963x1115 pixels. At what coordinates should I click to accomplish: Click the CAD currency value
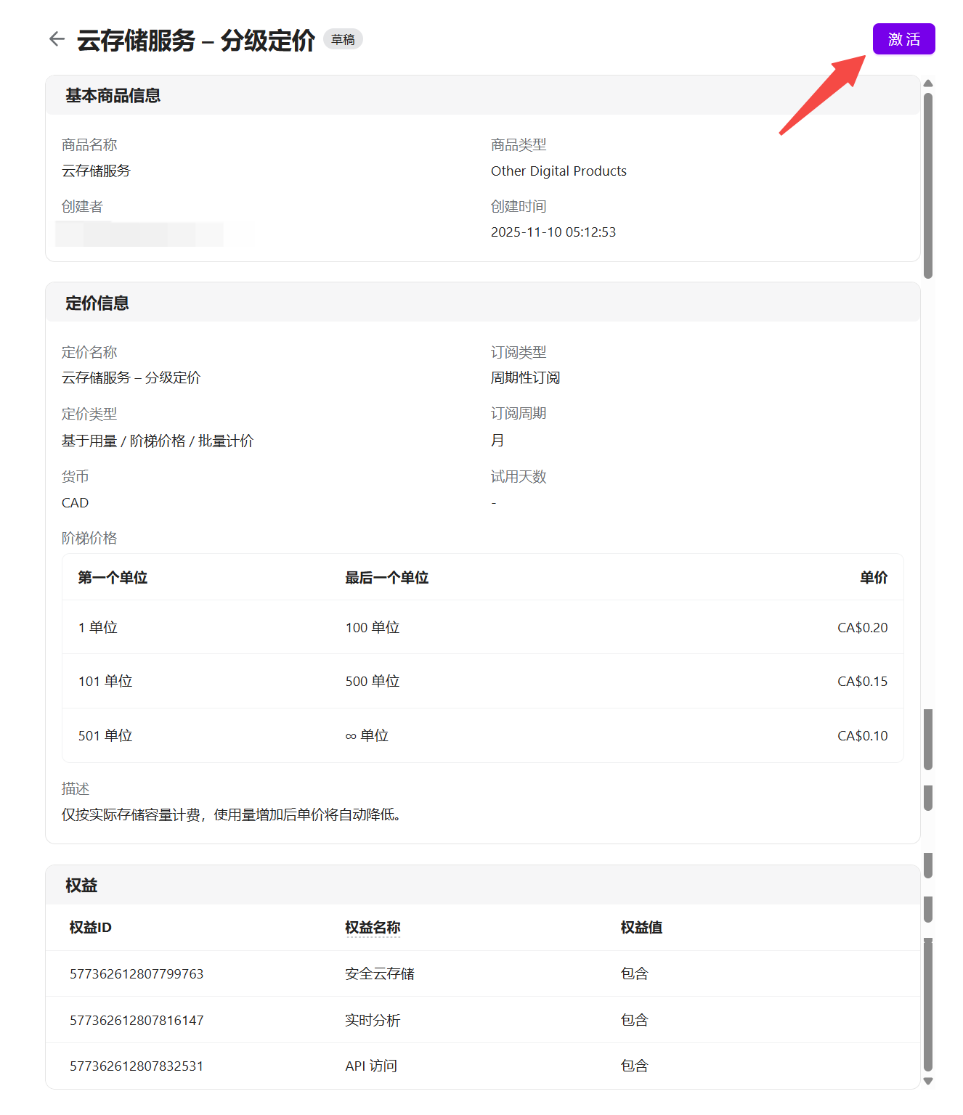point(75,502)
